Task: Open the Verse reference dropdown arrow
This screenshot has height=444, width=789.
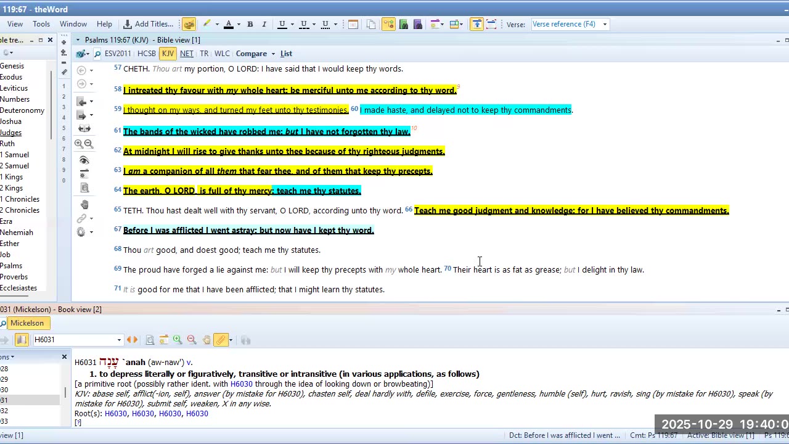Action: (605, 24)
